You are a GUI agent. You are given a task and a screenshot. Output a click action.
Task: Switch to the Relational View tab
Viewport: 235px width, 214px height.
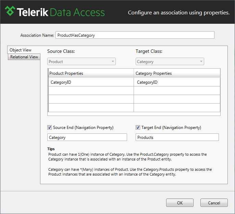24,57
